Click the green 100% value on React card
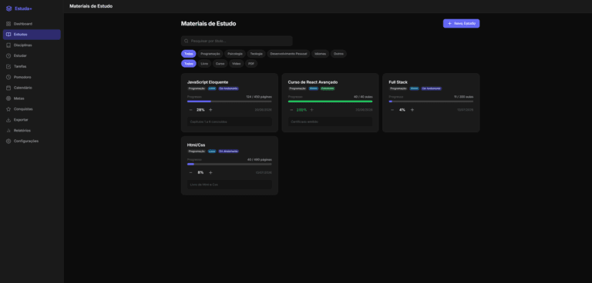 301,110
